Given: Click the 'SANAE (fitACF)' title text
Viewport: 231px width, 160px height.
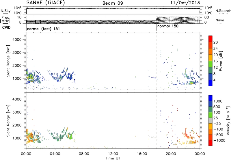Looking at the screenshot, I should pyautogui.click(x=46, y=3).
